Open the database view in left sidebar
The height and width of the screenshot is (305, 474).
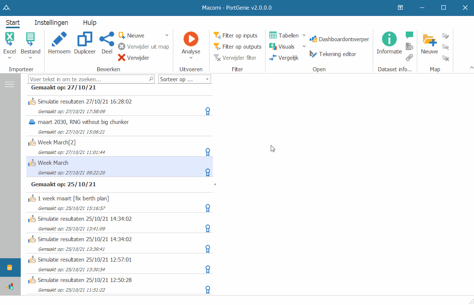10,268
